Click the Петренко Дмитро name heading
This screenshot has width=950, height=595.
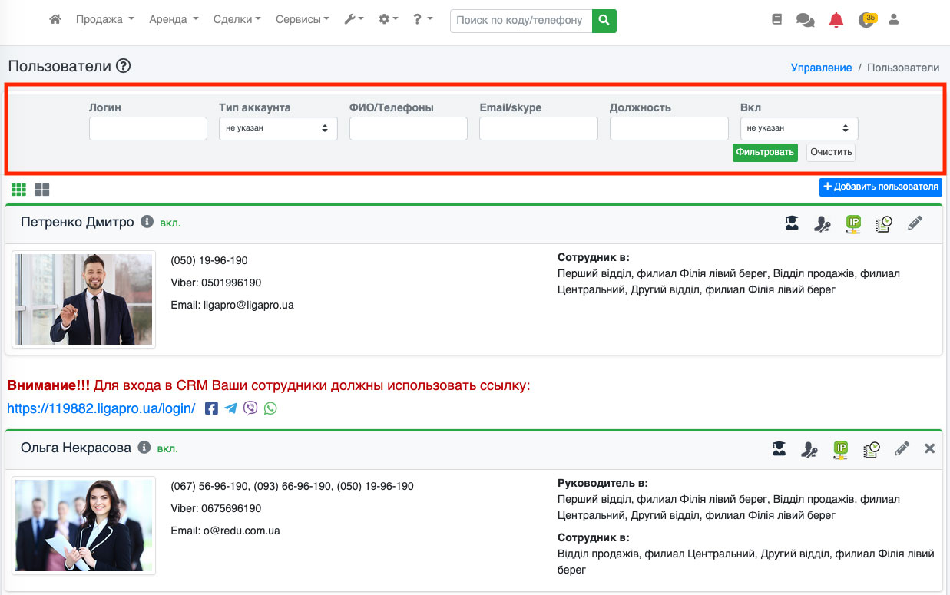(78, 222)
